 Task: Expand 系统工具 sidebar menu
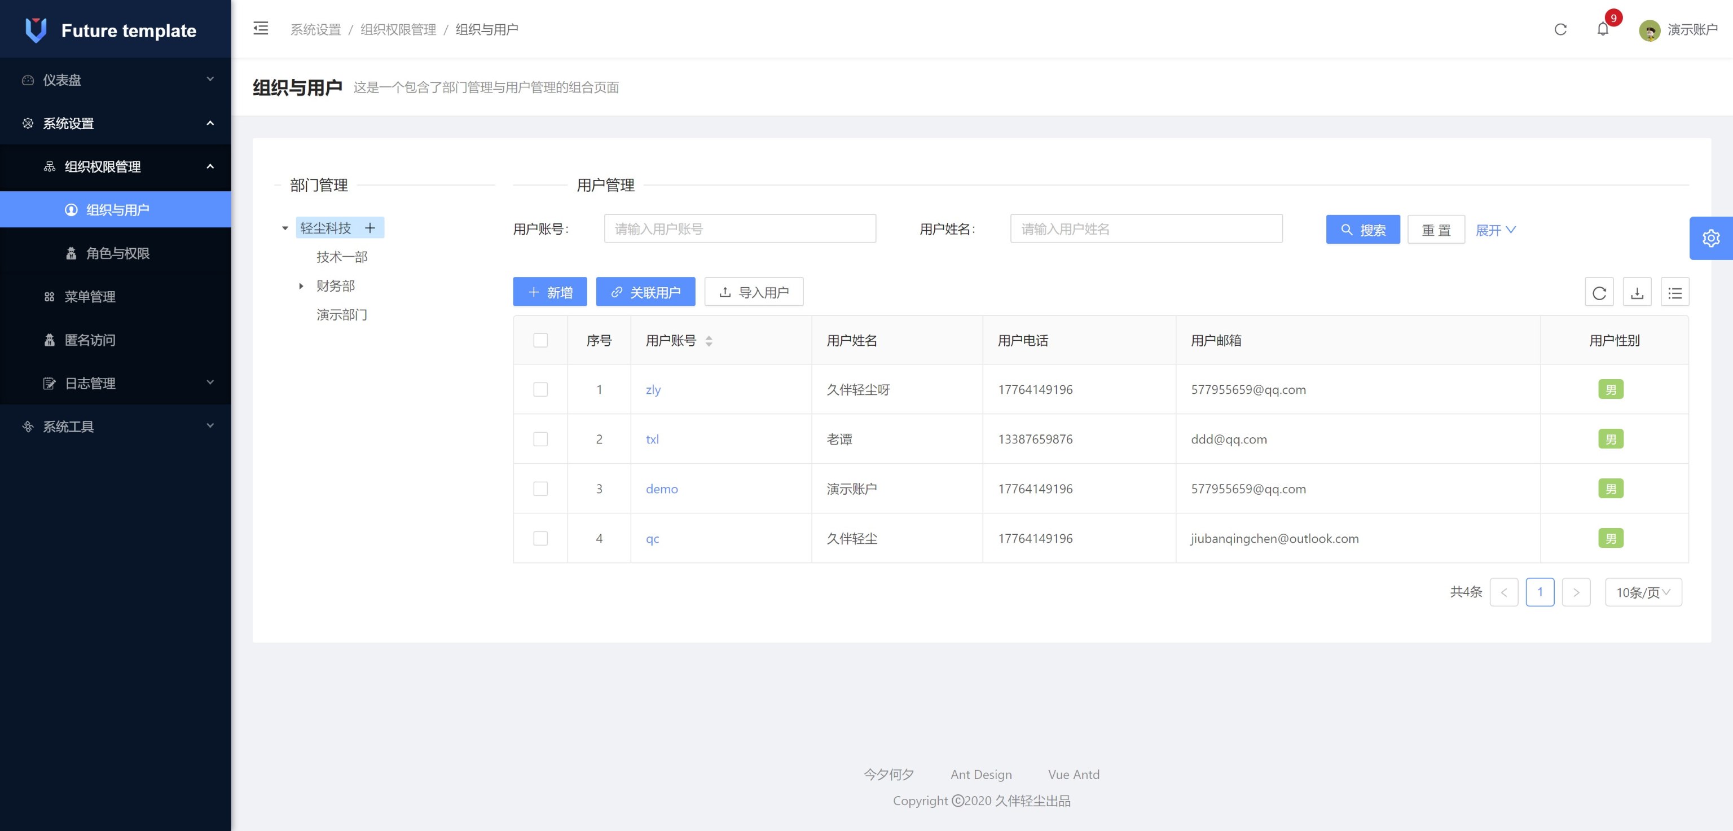click(x=115, y=426)
